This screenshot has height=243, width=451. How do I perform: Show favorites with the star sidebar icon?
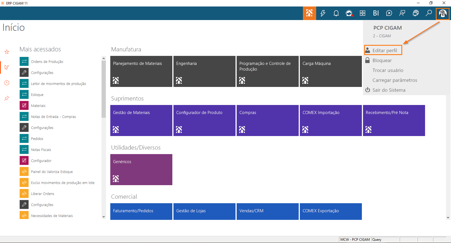[7, 52]
